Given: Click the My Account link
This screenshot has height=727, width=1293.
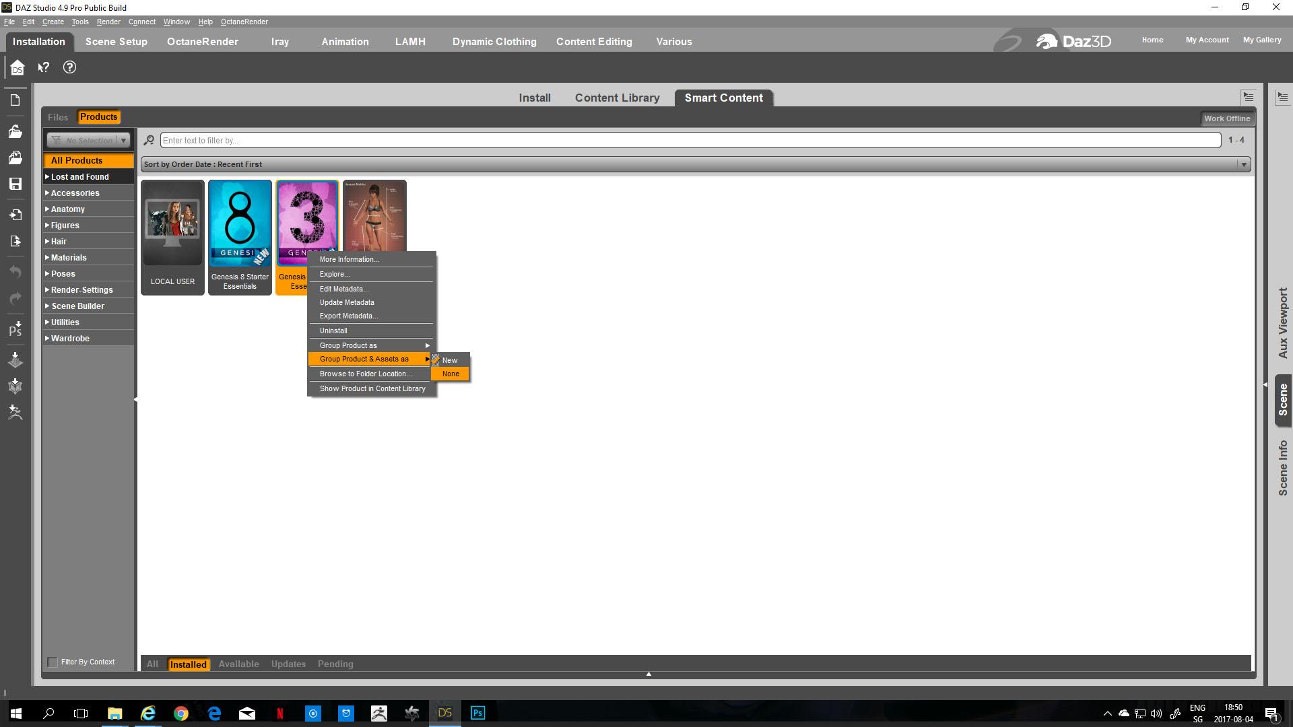Looking at the screenshot, I should (x=1207, y=40).
